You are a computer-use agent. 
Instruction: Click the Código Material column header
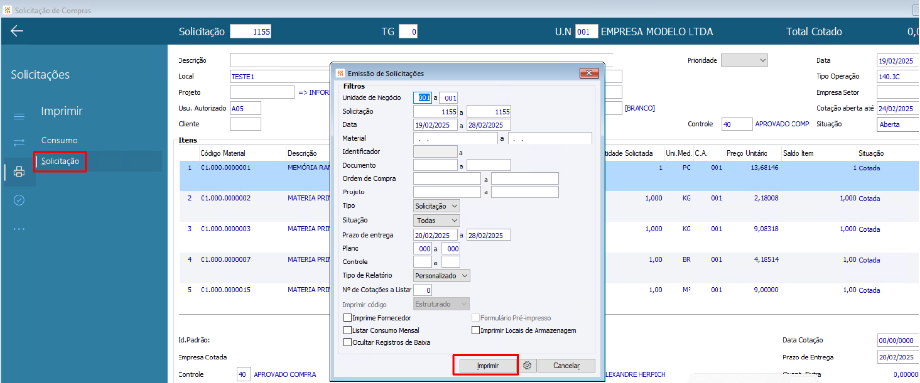click(x=223, y=153)
